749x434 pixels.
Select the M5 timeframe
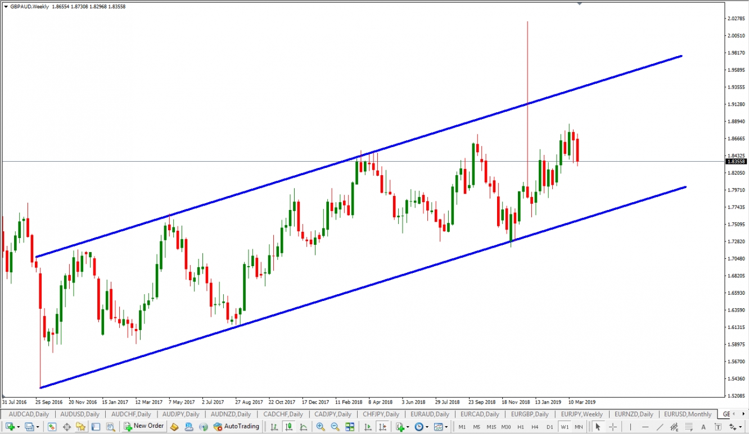point(476,427)
